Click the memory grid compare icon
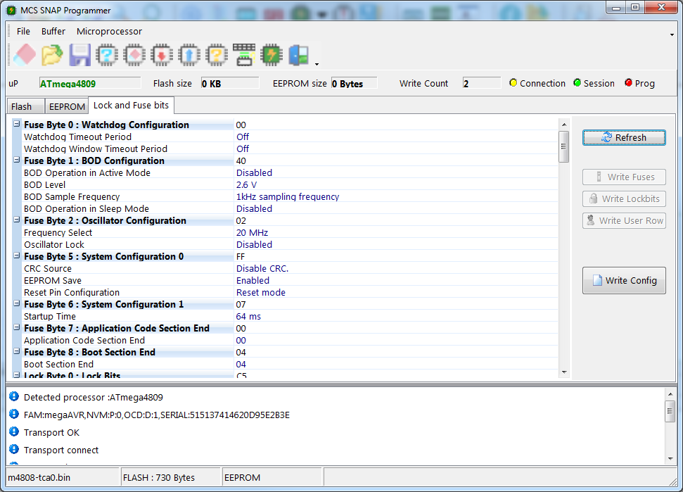This screenshot has height=492, width=683. point(244,55)
